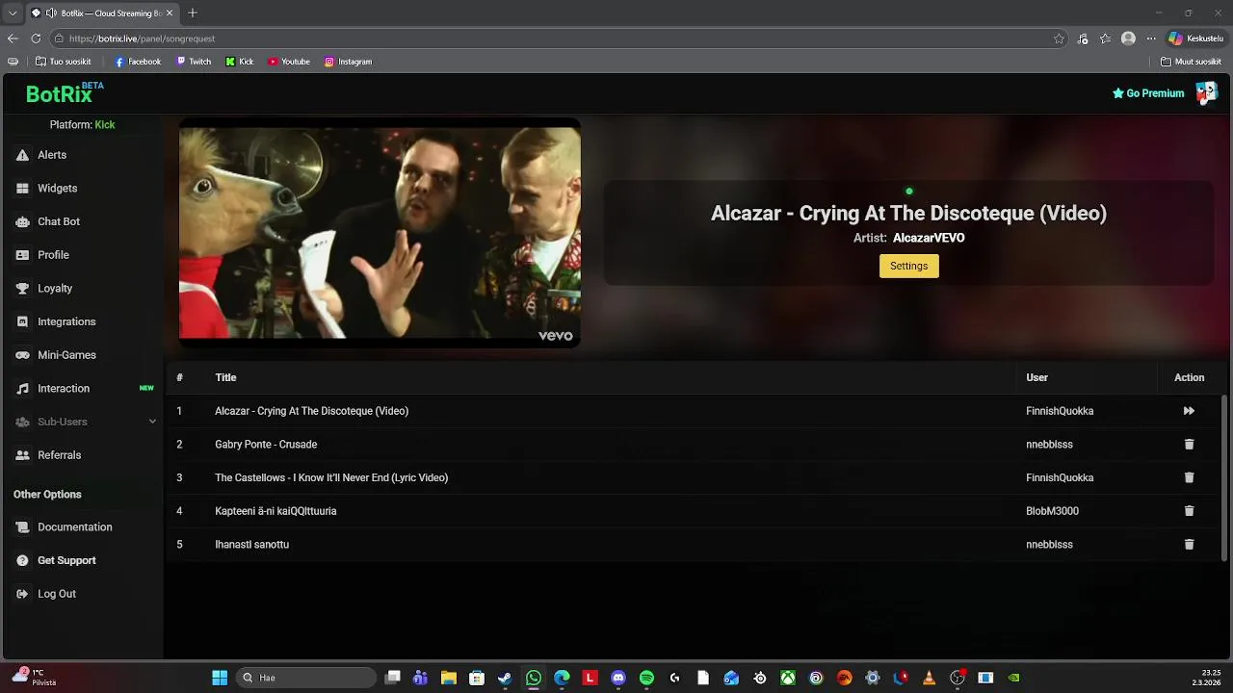
Task: Open VLC media player from taskbar
Action: pyautogui.click(x=929, y=678)
